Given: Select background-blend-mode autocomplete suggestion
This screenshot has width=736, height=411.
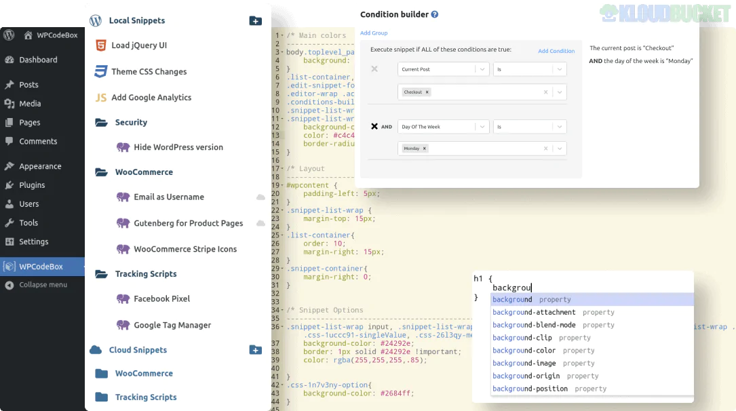Looking at the screenshot, I should (592, 325).
